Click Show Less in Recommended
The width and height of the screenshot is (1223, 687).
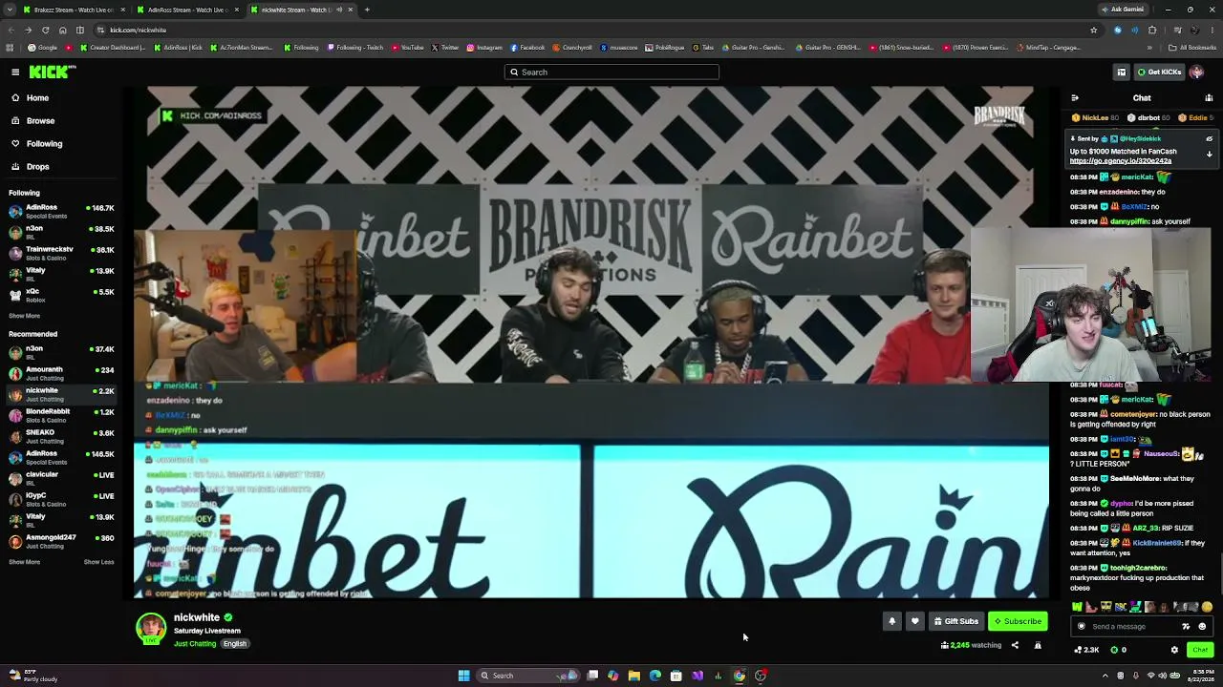pyautogui.click(x=98, y=562)
